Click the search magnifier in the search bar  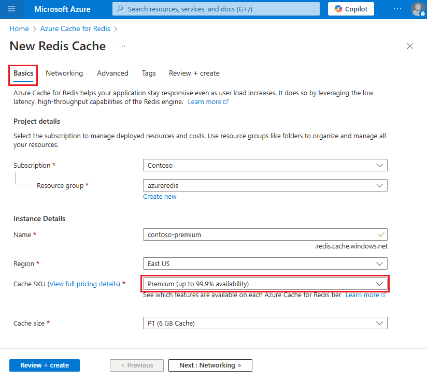pos(119,9)
